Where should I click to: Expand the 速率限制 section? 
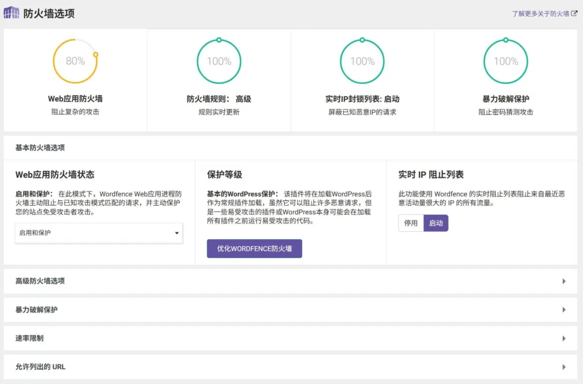[291, 338]
